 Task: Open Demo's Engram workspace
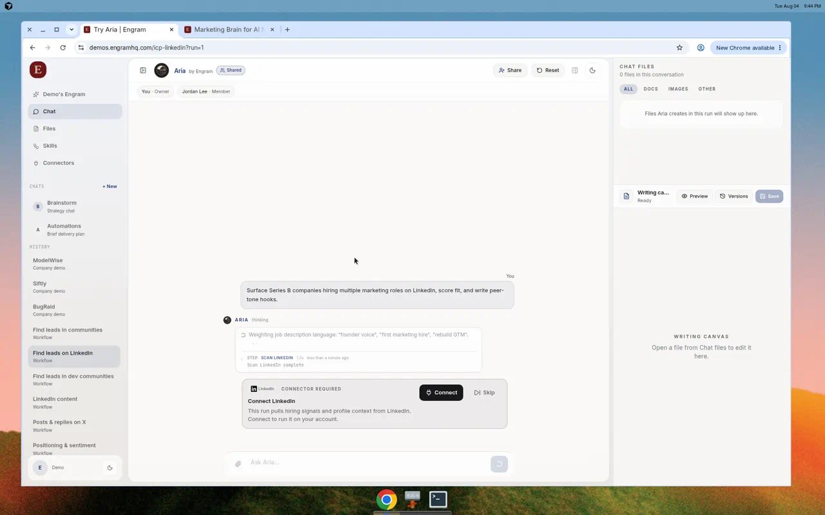(x=75, y=94)
